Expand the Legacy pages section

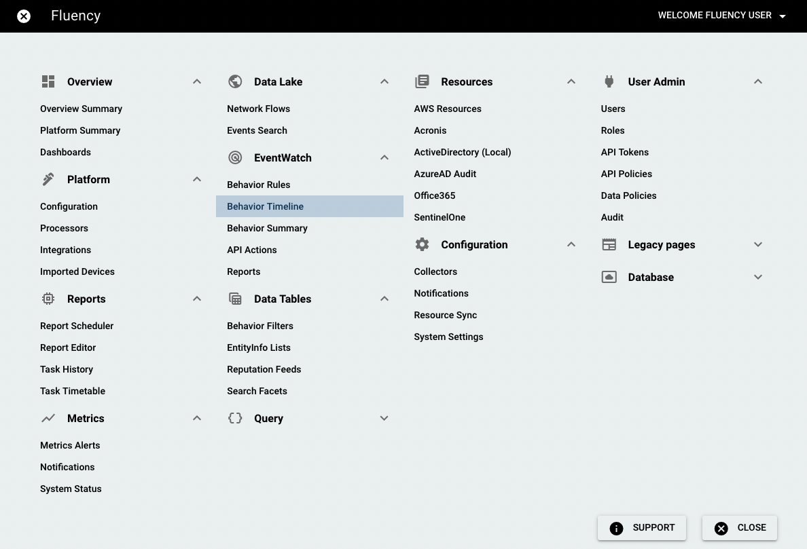pyautogui.click(x=758, y=244)
